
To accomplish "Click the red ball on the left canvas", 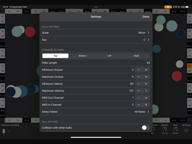I will 30,32.
